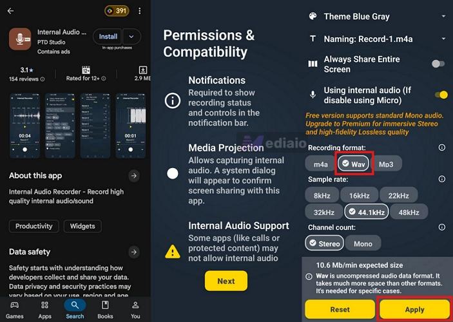Go back using the arrow icon
This screenshot has height=322, width=453.
11,11
